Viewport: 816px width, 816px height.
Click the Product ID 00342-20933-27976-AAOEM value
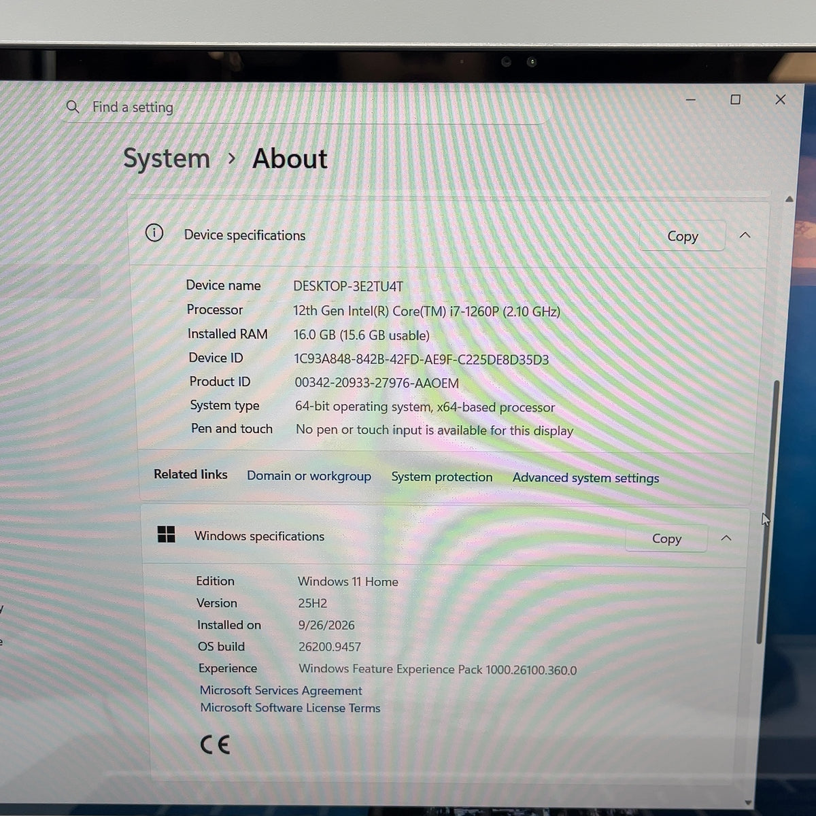377,383
